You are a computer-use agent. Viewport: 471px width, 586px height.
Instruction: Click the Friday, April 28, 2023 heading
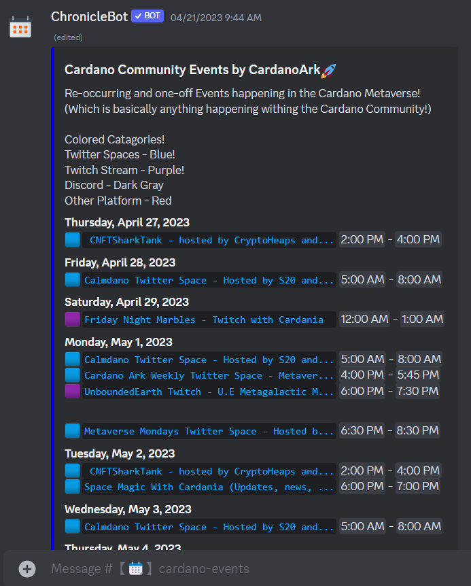[120, 262]
